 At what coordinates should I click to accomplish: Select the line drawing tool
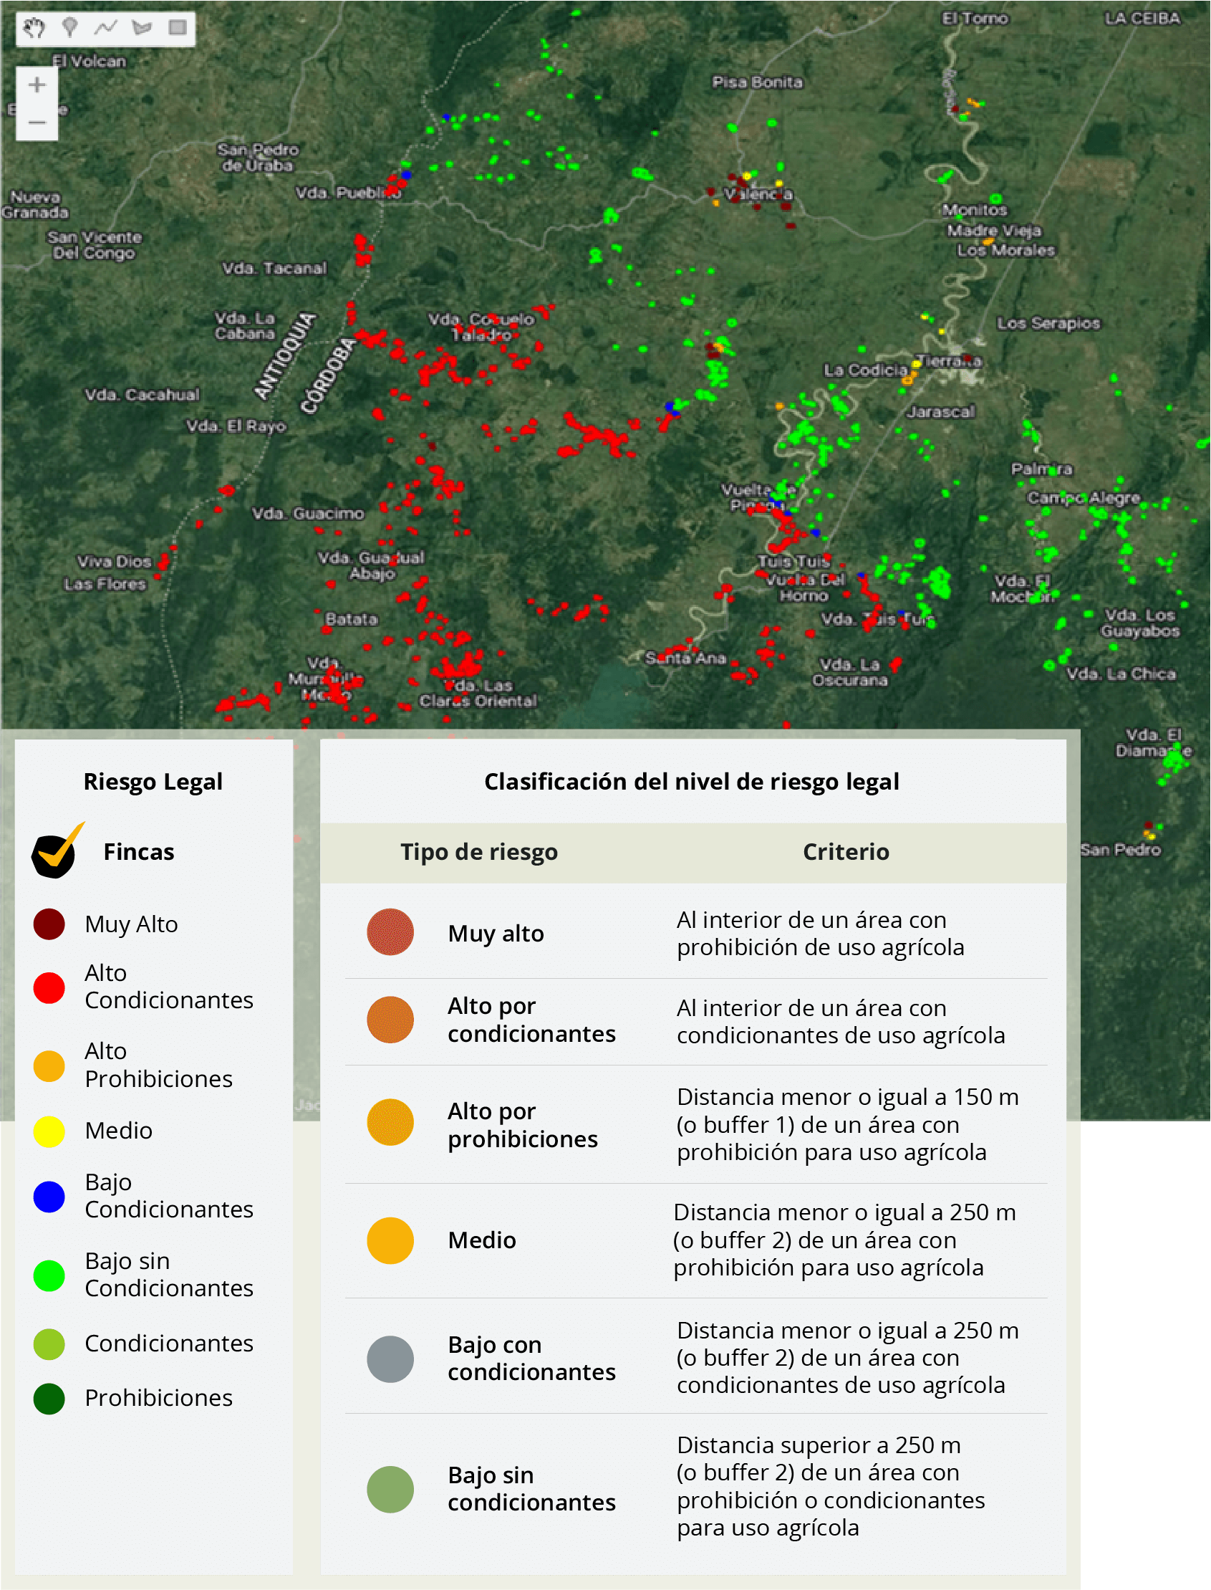(105, 28)
